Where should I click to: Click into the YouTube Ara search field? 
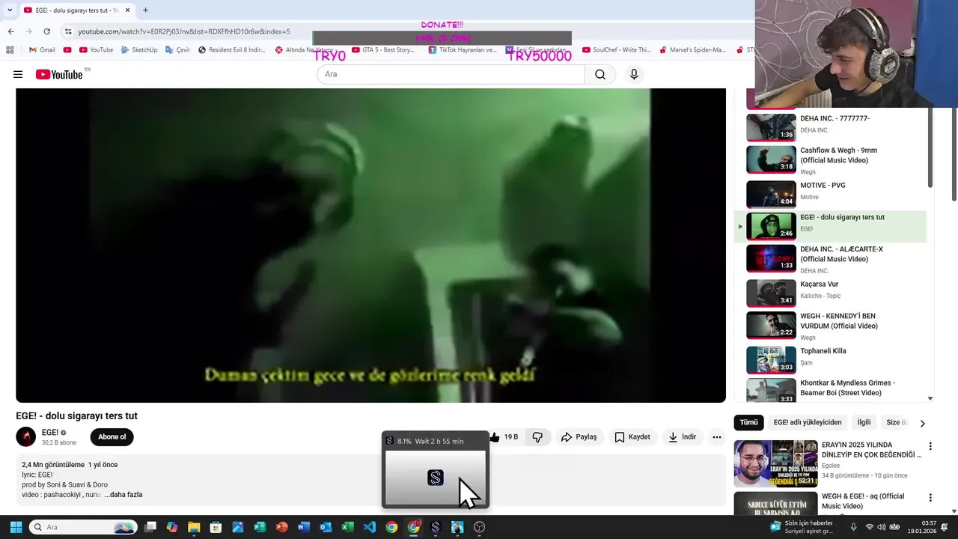pyautogui.click(x=451, y=74)
